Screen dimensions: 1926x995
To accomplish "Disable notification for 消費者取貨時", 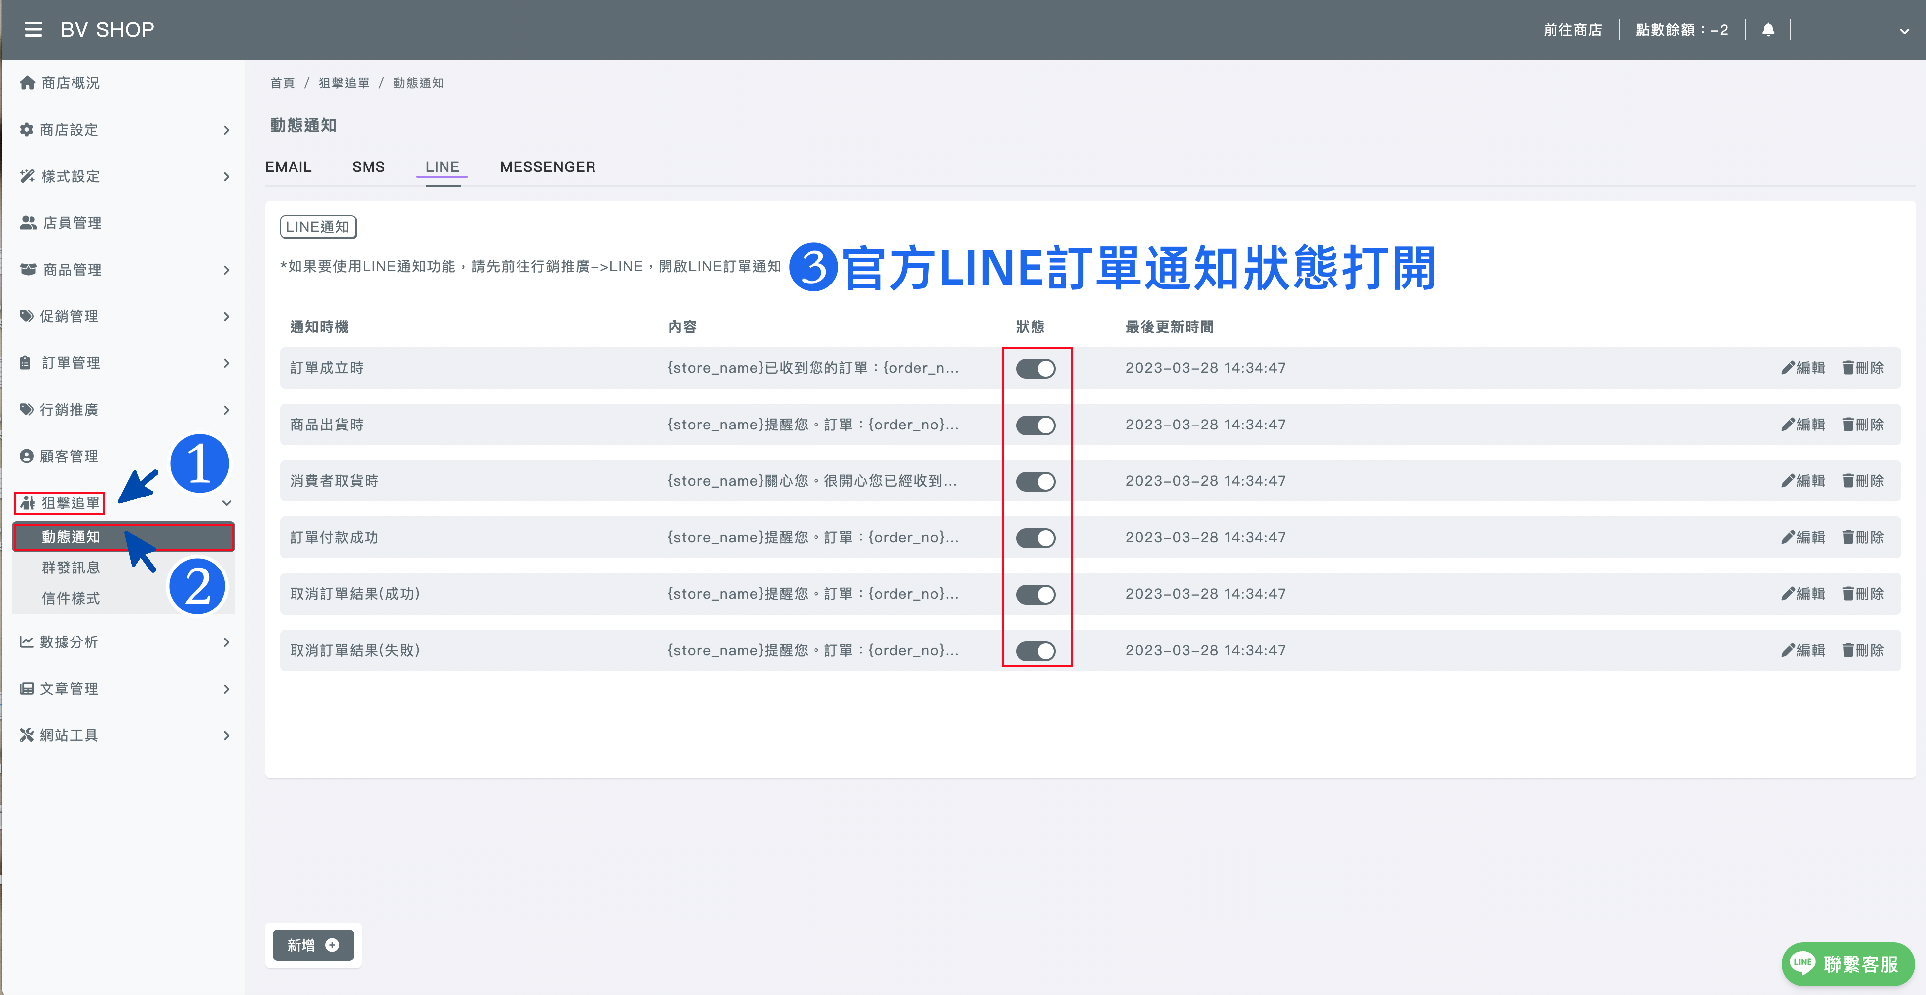I will (1036, 482).
